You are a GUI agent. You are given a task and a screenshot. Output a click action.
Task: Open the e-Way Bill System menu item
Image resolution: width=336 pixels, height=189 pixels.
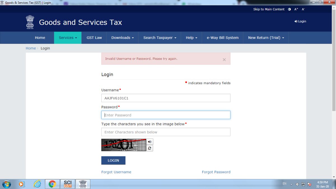(223, 38)
